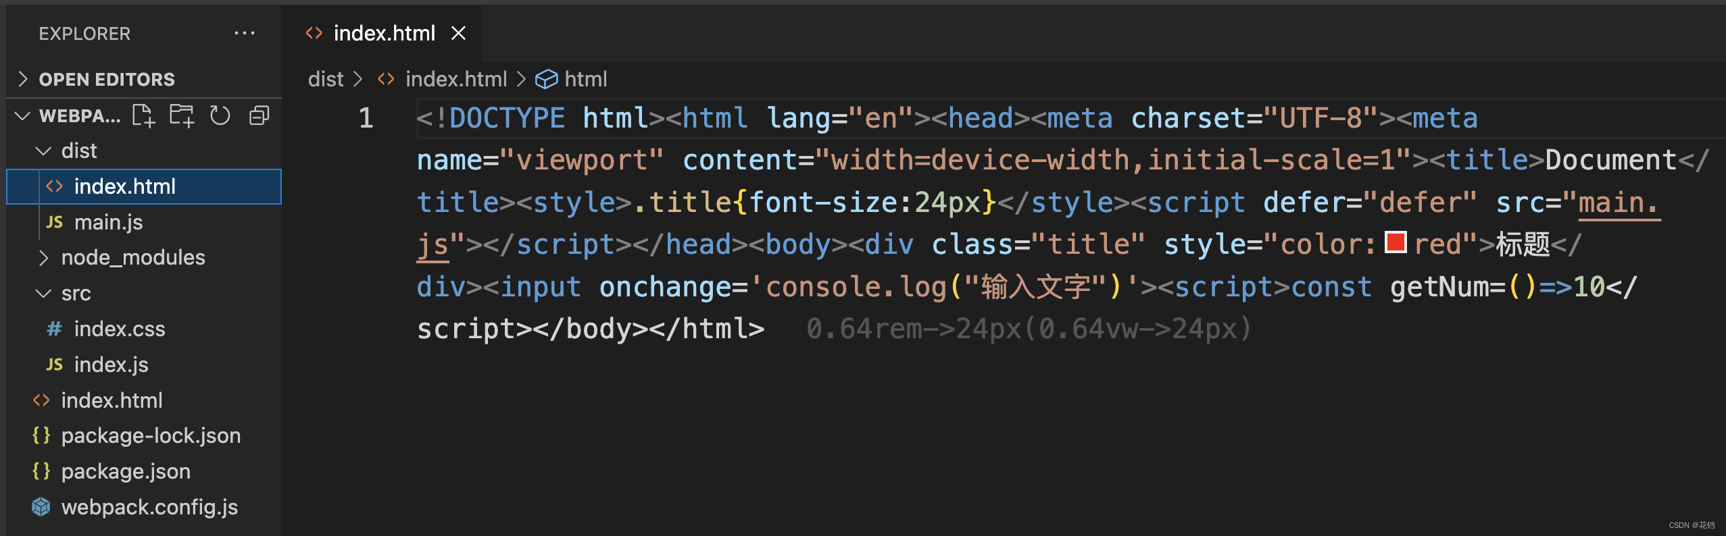Click the webpack cube icon
The height and width of the screenshot is (536, 1726).
pyautogui.click(x=41, y=507)
